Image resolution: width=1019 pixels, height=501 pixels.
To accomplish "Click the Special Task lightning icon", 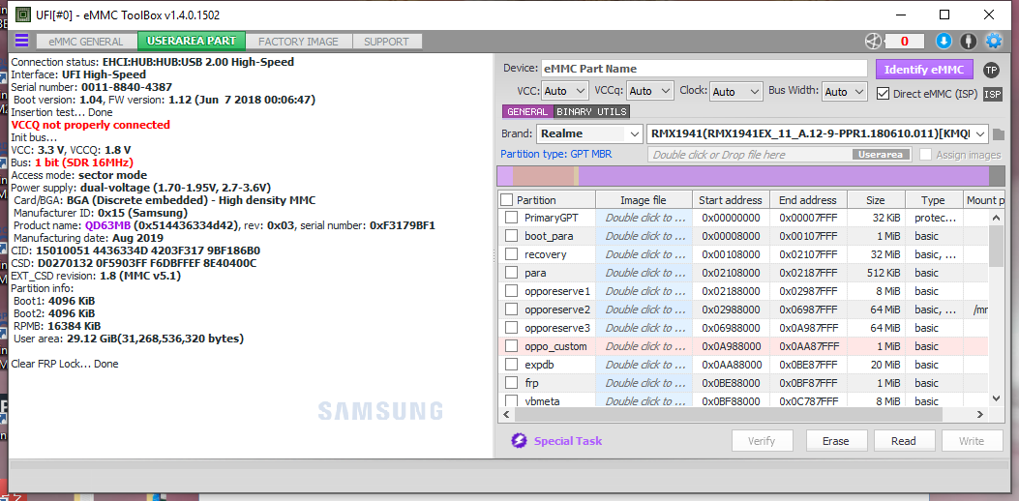I will click(x=519, y=441).
